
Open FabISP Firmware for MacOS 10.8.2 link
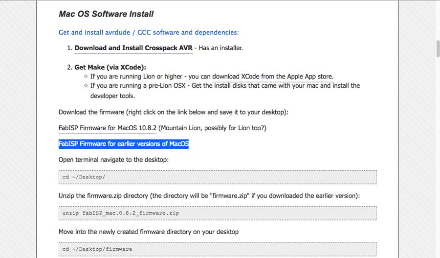click(107, 128)
